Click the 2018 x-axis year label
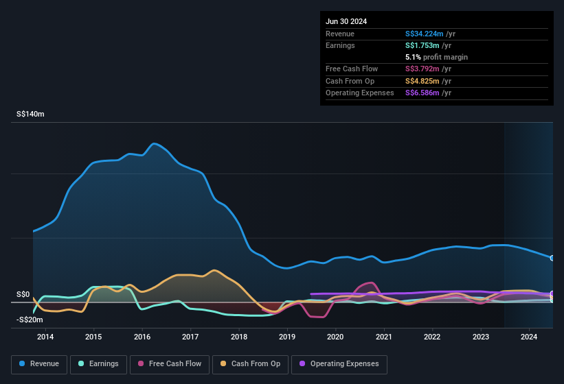Image resolution: width=564 pixels, height=384 pixels. pos(239,337)
